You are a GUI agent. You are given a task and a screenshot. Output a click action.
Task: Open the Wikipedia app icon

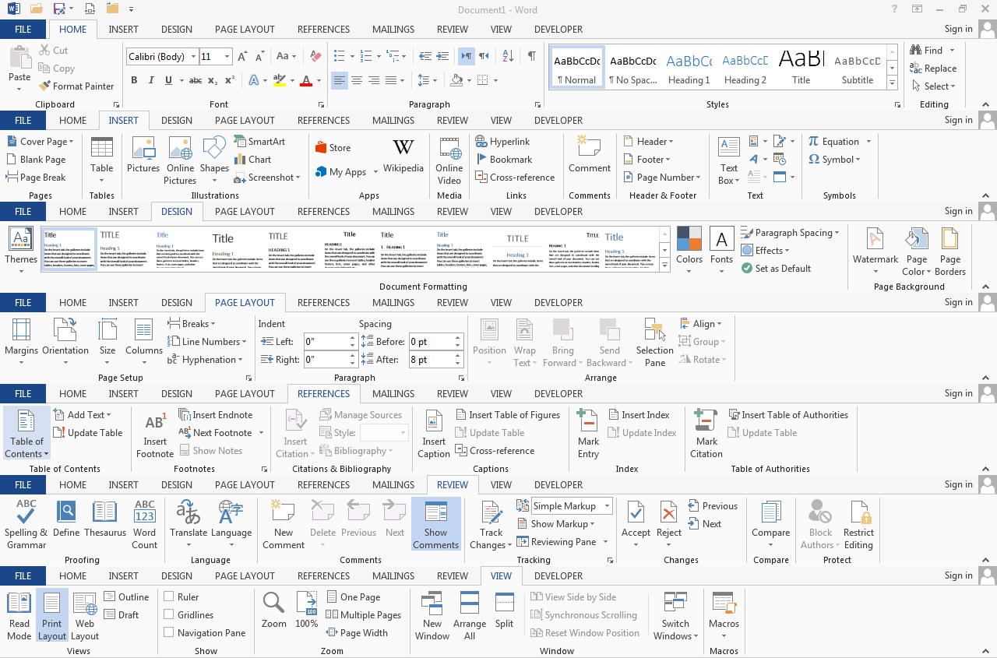(403, 149)
